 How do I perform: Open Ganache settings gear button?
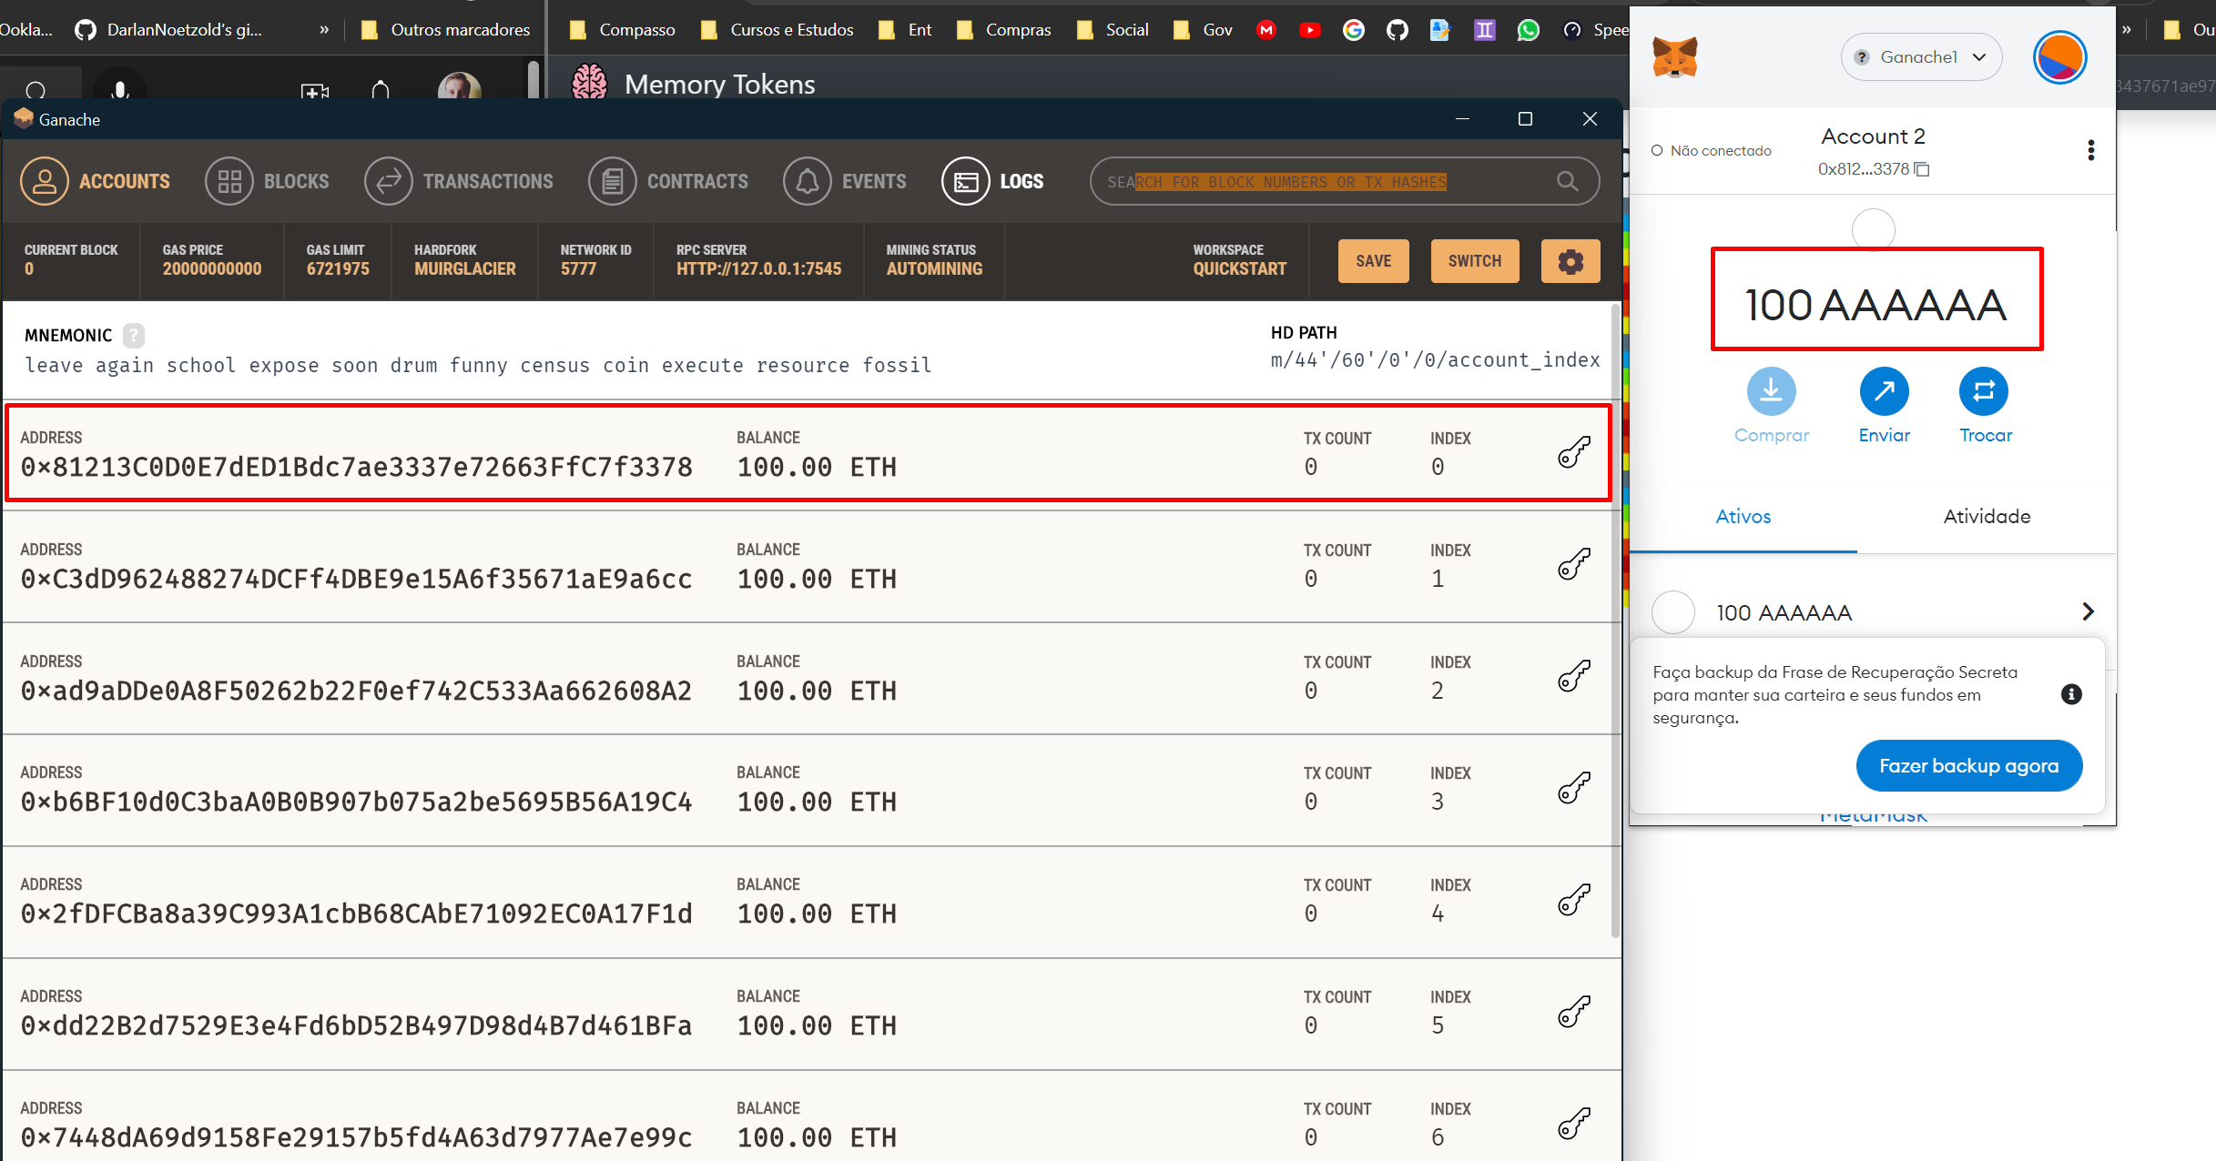(x=1570, y=262)
